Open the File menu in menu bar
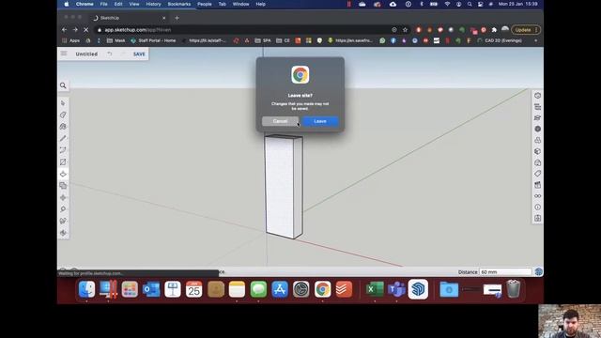 (103, 4)
